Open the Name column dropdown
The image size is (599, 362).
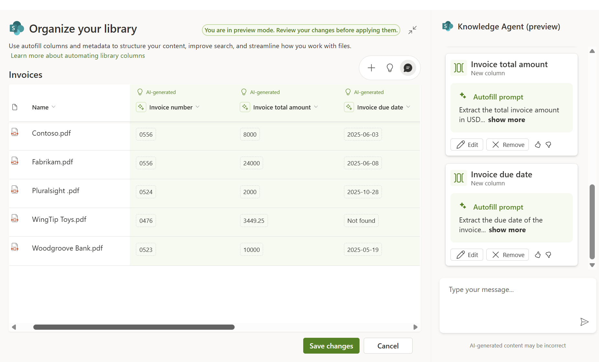point(53,107)
